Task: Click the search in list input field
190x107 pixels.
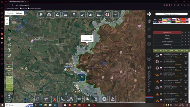Action: [x=172, y=14]
